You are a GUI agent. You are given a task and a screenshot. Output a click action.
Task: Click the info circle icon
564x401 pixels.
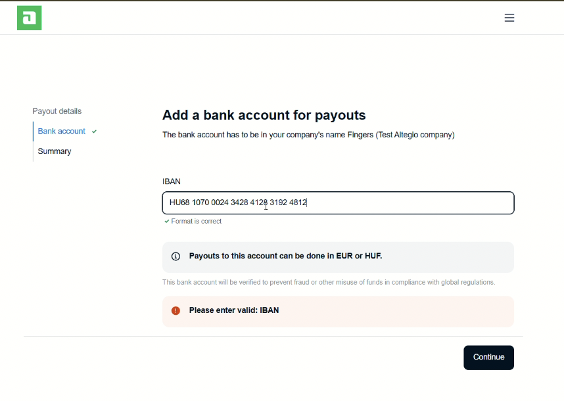tap(176, 256)
